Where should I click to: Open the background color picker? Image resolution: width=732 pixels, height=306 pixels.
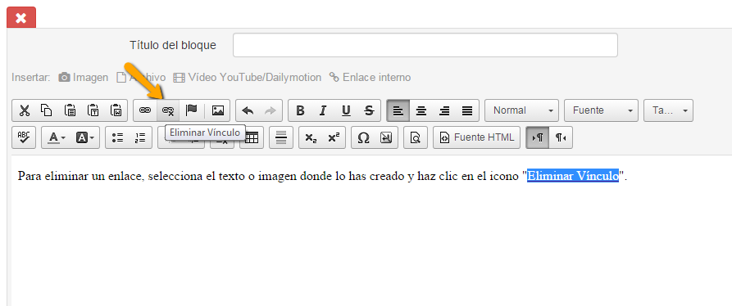(85, 137)
